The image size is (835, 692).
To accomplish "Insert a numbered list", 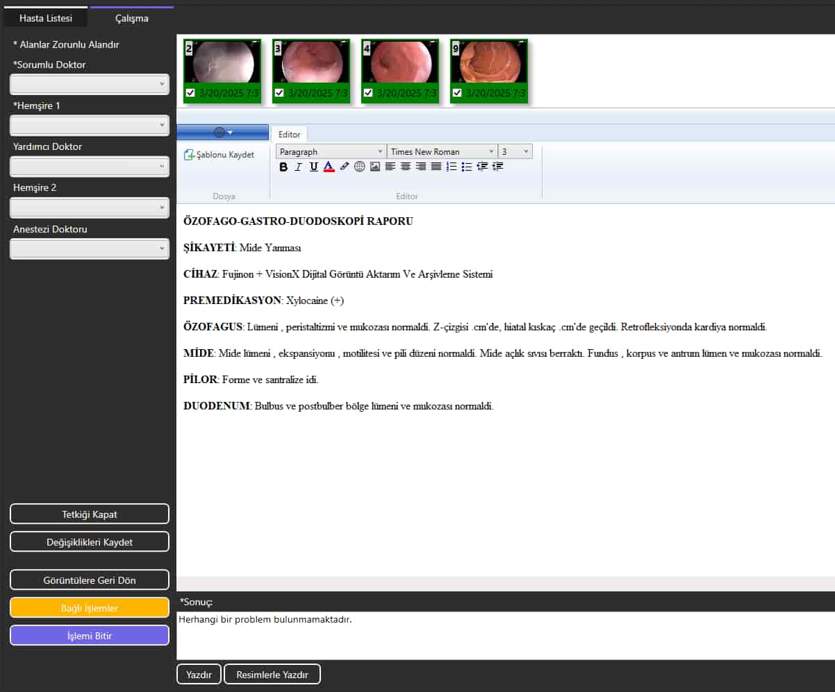I will click(x=452, y=167).
